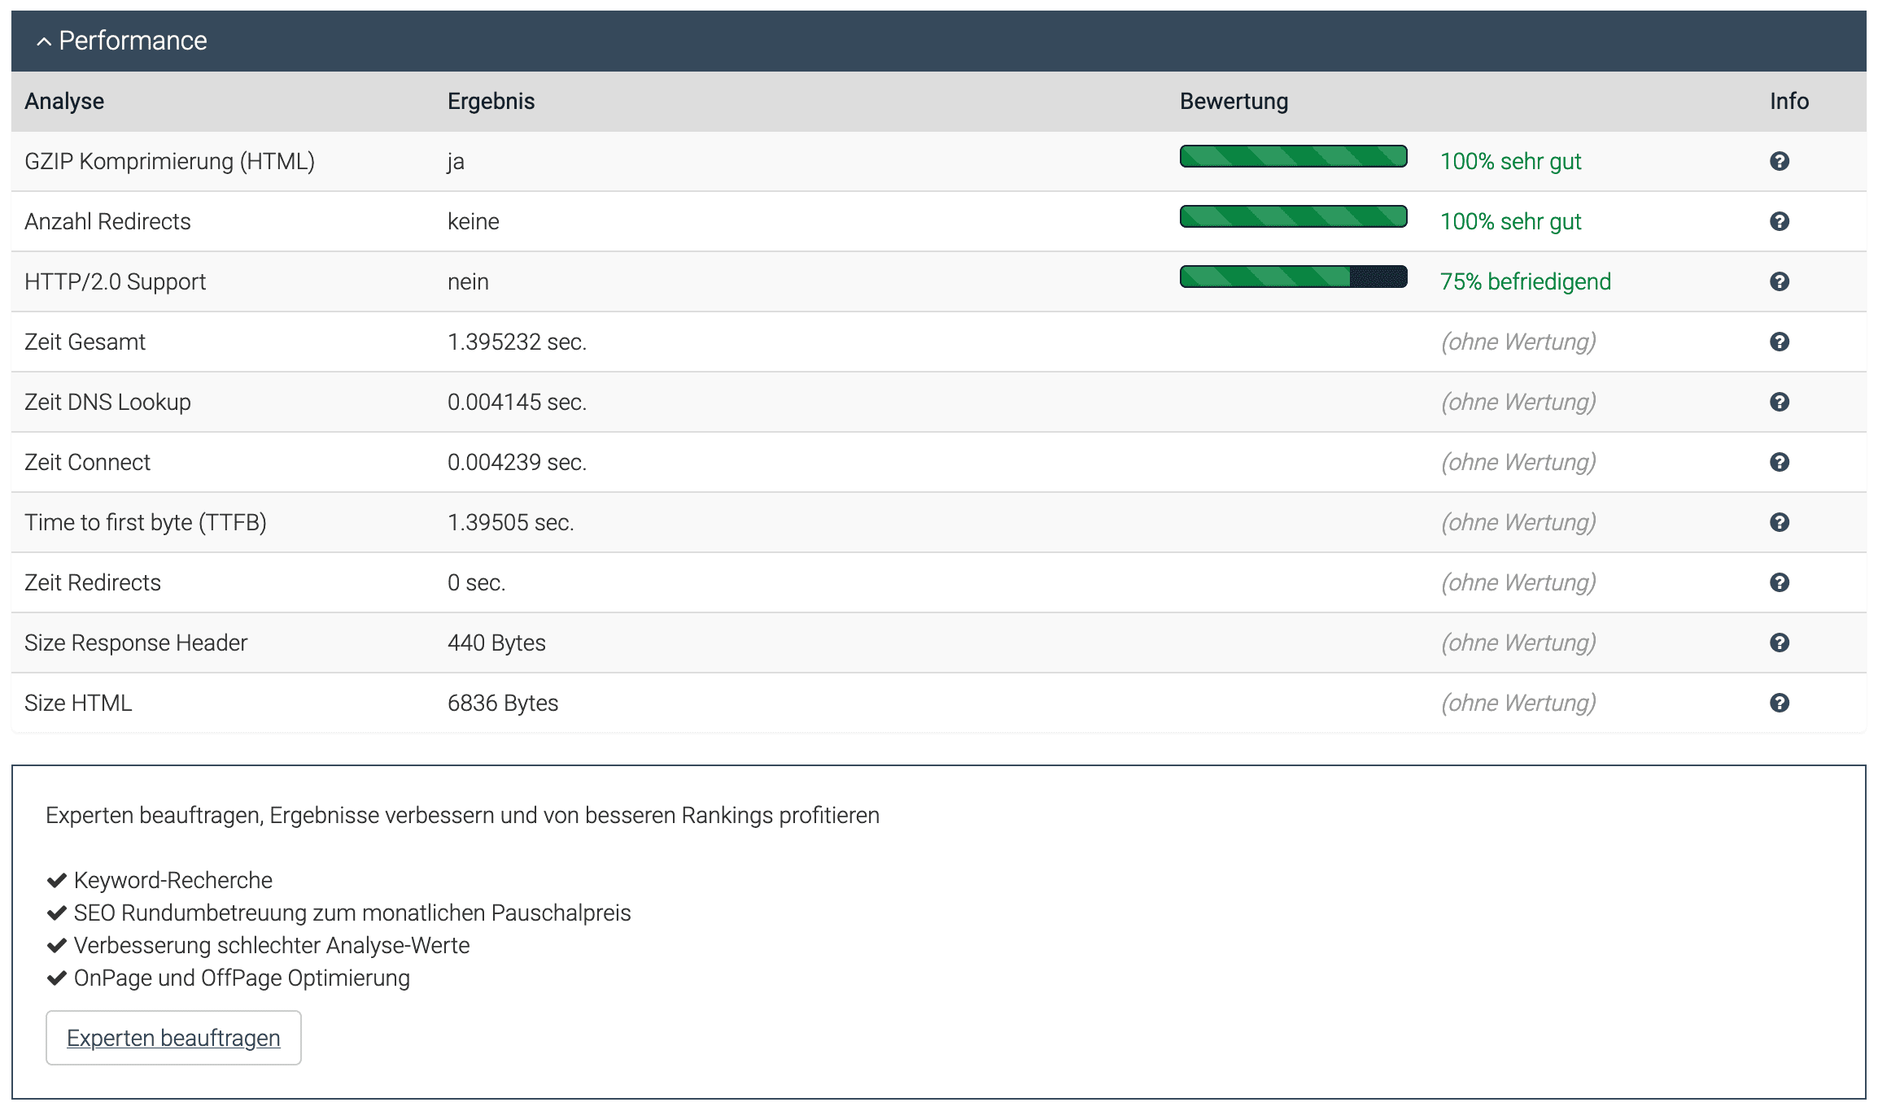Show info about Zeit Gesamt

click(x=1779, y=342)
